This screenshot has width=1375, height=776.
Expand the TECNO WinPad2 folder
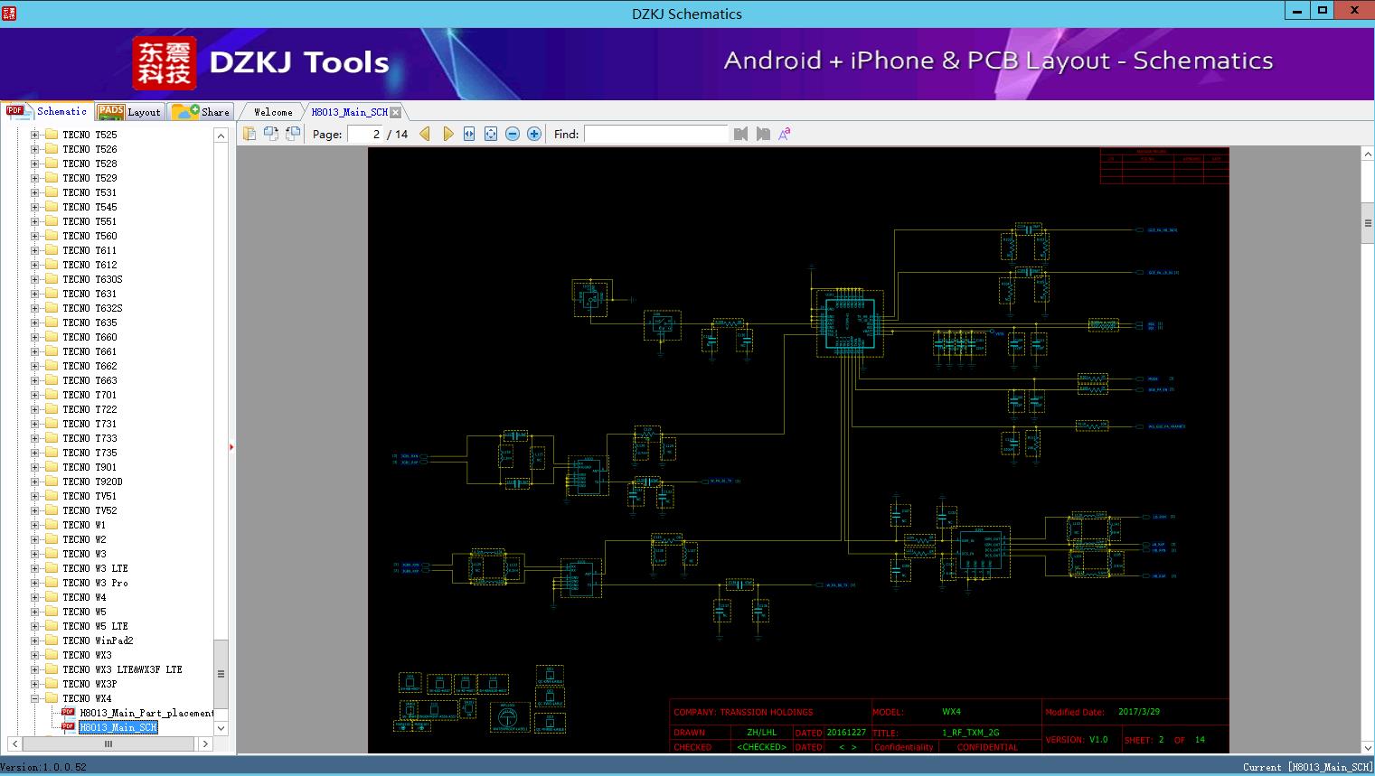pos(34,640)
